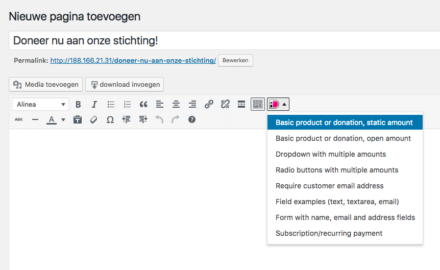Collapse the pink payment shortcode dropdown
The image size is (440, 270).
[x=278, y=105]
